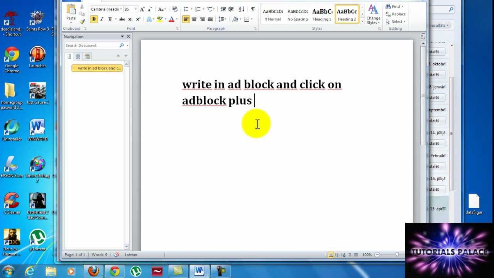Click Decrease Indent icon
494x278 pixels.
pos(223,9)
